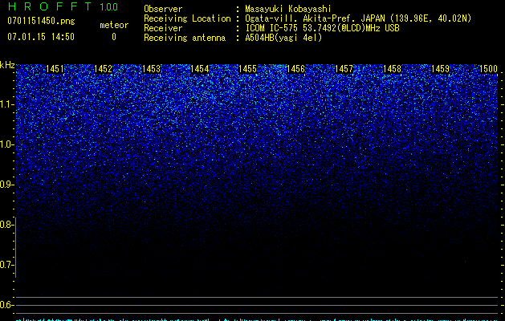The height and width of the screenshot is (321, 505).
Task: Click the location text Ogata-vill. Akita-Pref. JAPAN
Action: [x=315, y=18]
